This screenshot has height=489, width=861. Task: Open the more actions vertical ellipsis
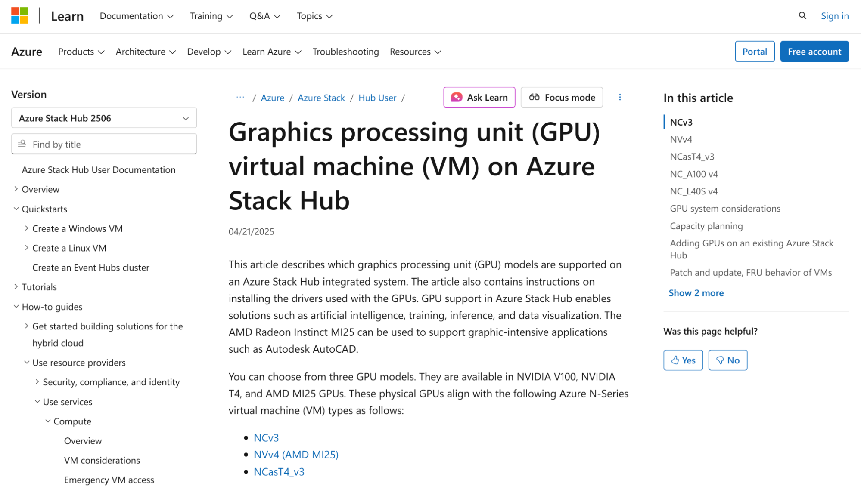(x=620, y=97)
